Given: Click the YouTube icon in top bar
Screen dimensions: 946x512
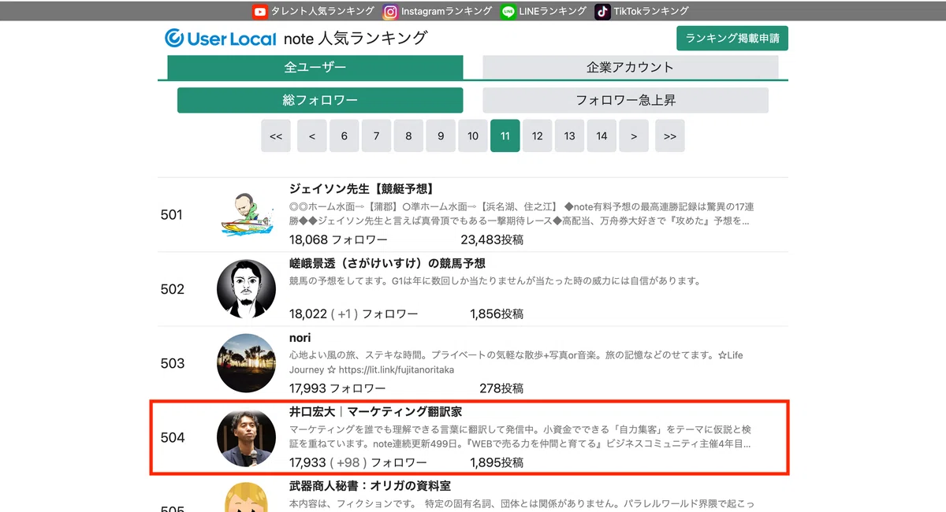Looking at the screenshot, I should [x=260, y=11].
